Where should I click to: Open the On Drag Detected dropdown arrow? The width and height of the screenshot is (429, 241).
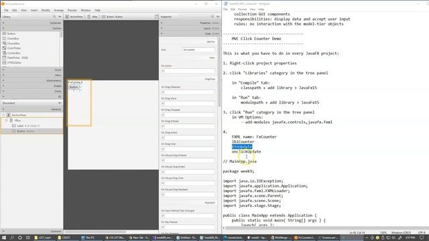163,92
